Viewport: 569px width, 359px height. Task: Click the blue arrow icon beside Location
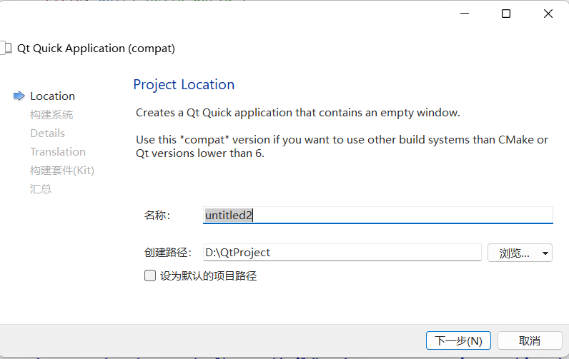19,96
